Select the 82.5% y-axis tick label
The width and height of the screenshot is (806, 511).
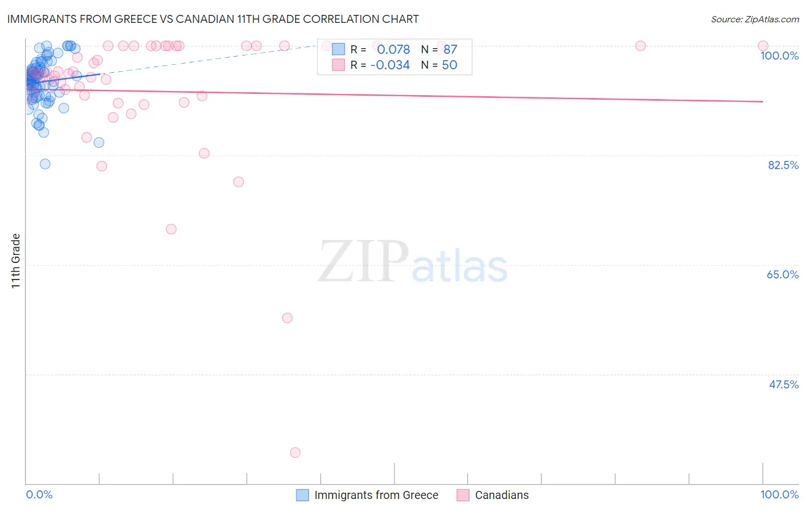click(783, 165)
